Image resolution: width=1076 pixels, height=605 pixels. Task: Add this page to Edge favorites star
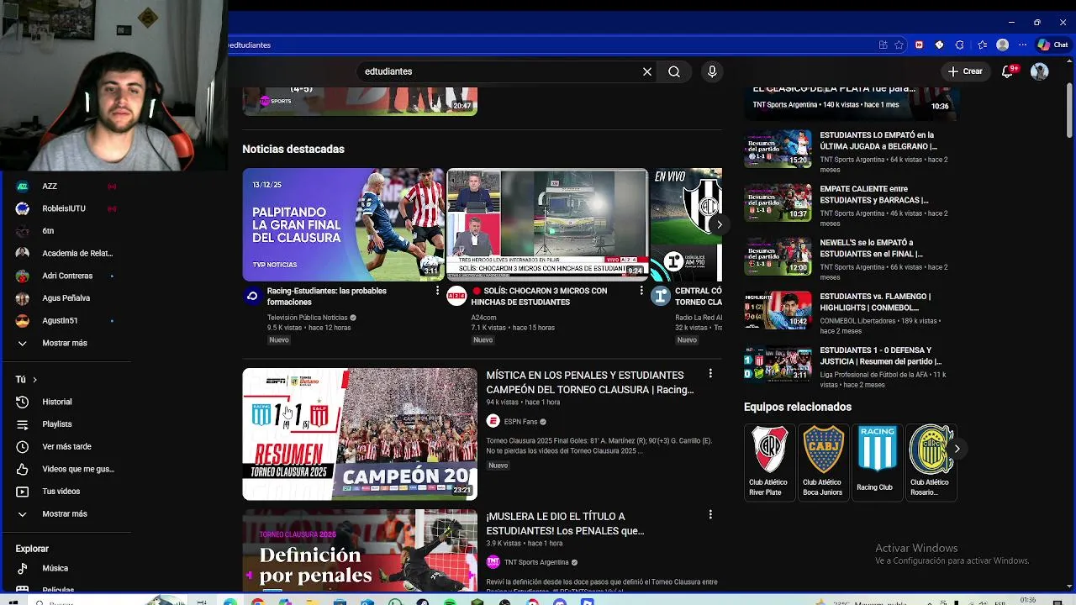(899, 45)
